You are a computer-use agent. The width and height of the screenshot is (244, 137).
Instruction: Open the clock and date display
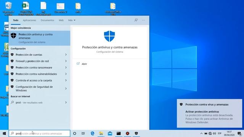tap(229, 134)
